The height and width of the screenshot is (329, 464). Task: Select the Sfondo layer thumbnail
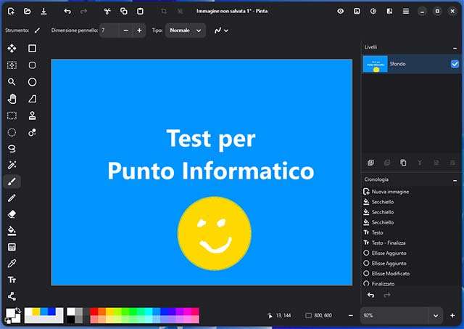[376, 64]
